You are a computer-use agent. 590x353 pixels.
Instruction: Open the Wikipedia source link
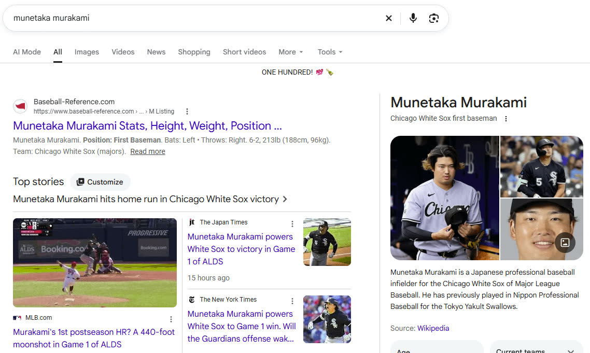click(x=433, y=328)
